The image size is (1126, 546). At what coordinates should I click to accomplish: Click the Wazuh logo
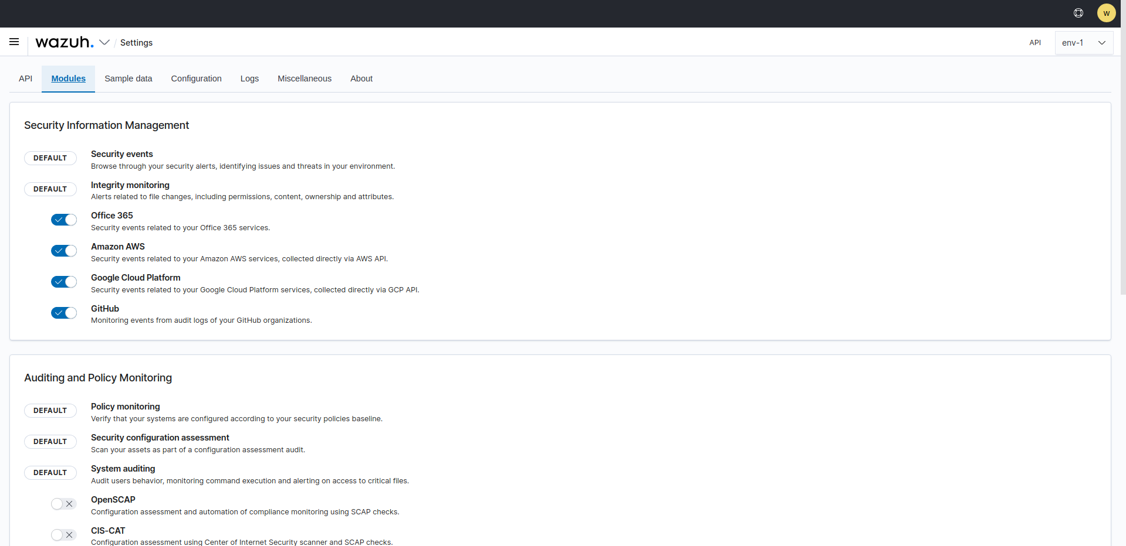65,42
